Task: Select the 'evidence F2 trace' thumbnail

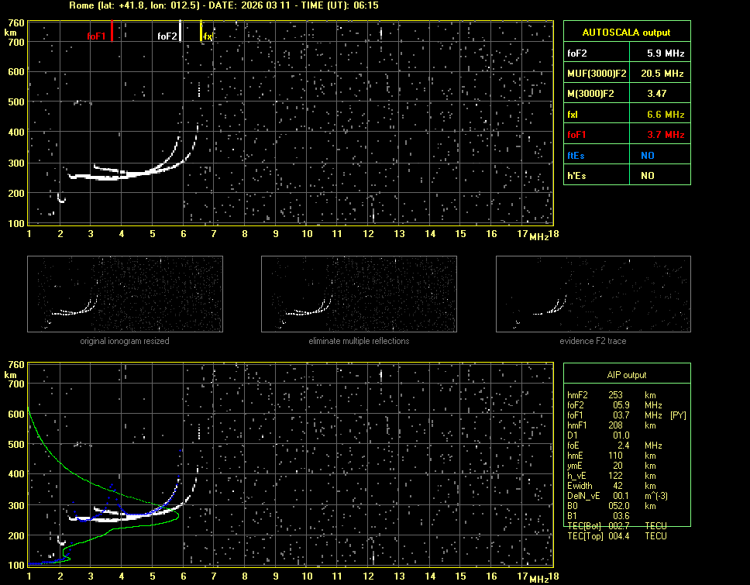Action: pos(593,294)
